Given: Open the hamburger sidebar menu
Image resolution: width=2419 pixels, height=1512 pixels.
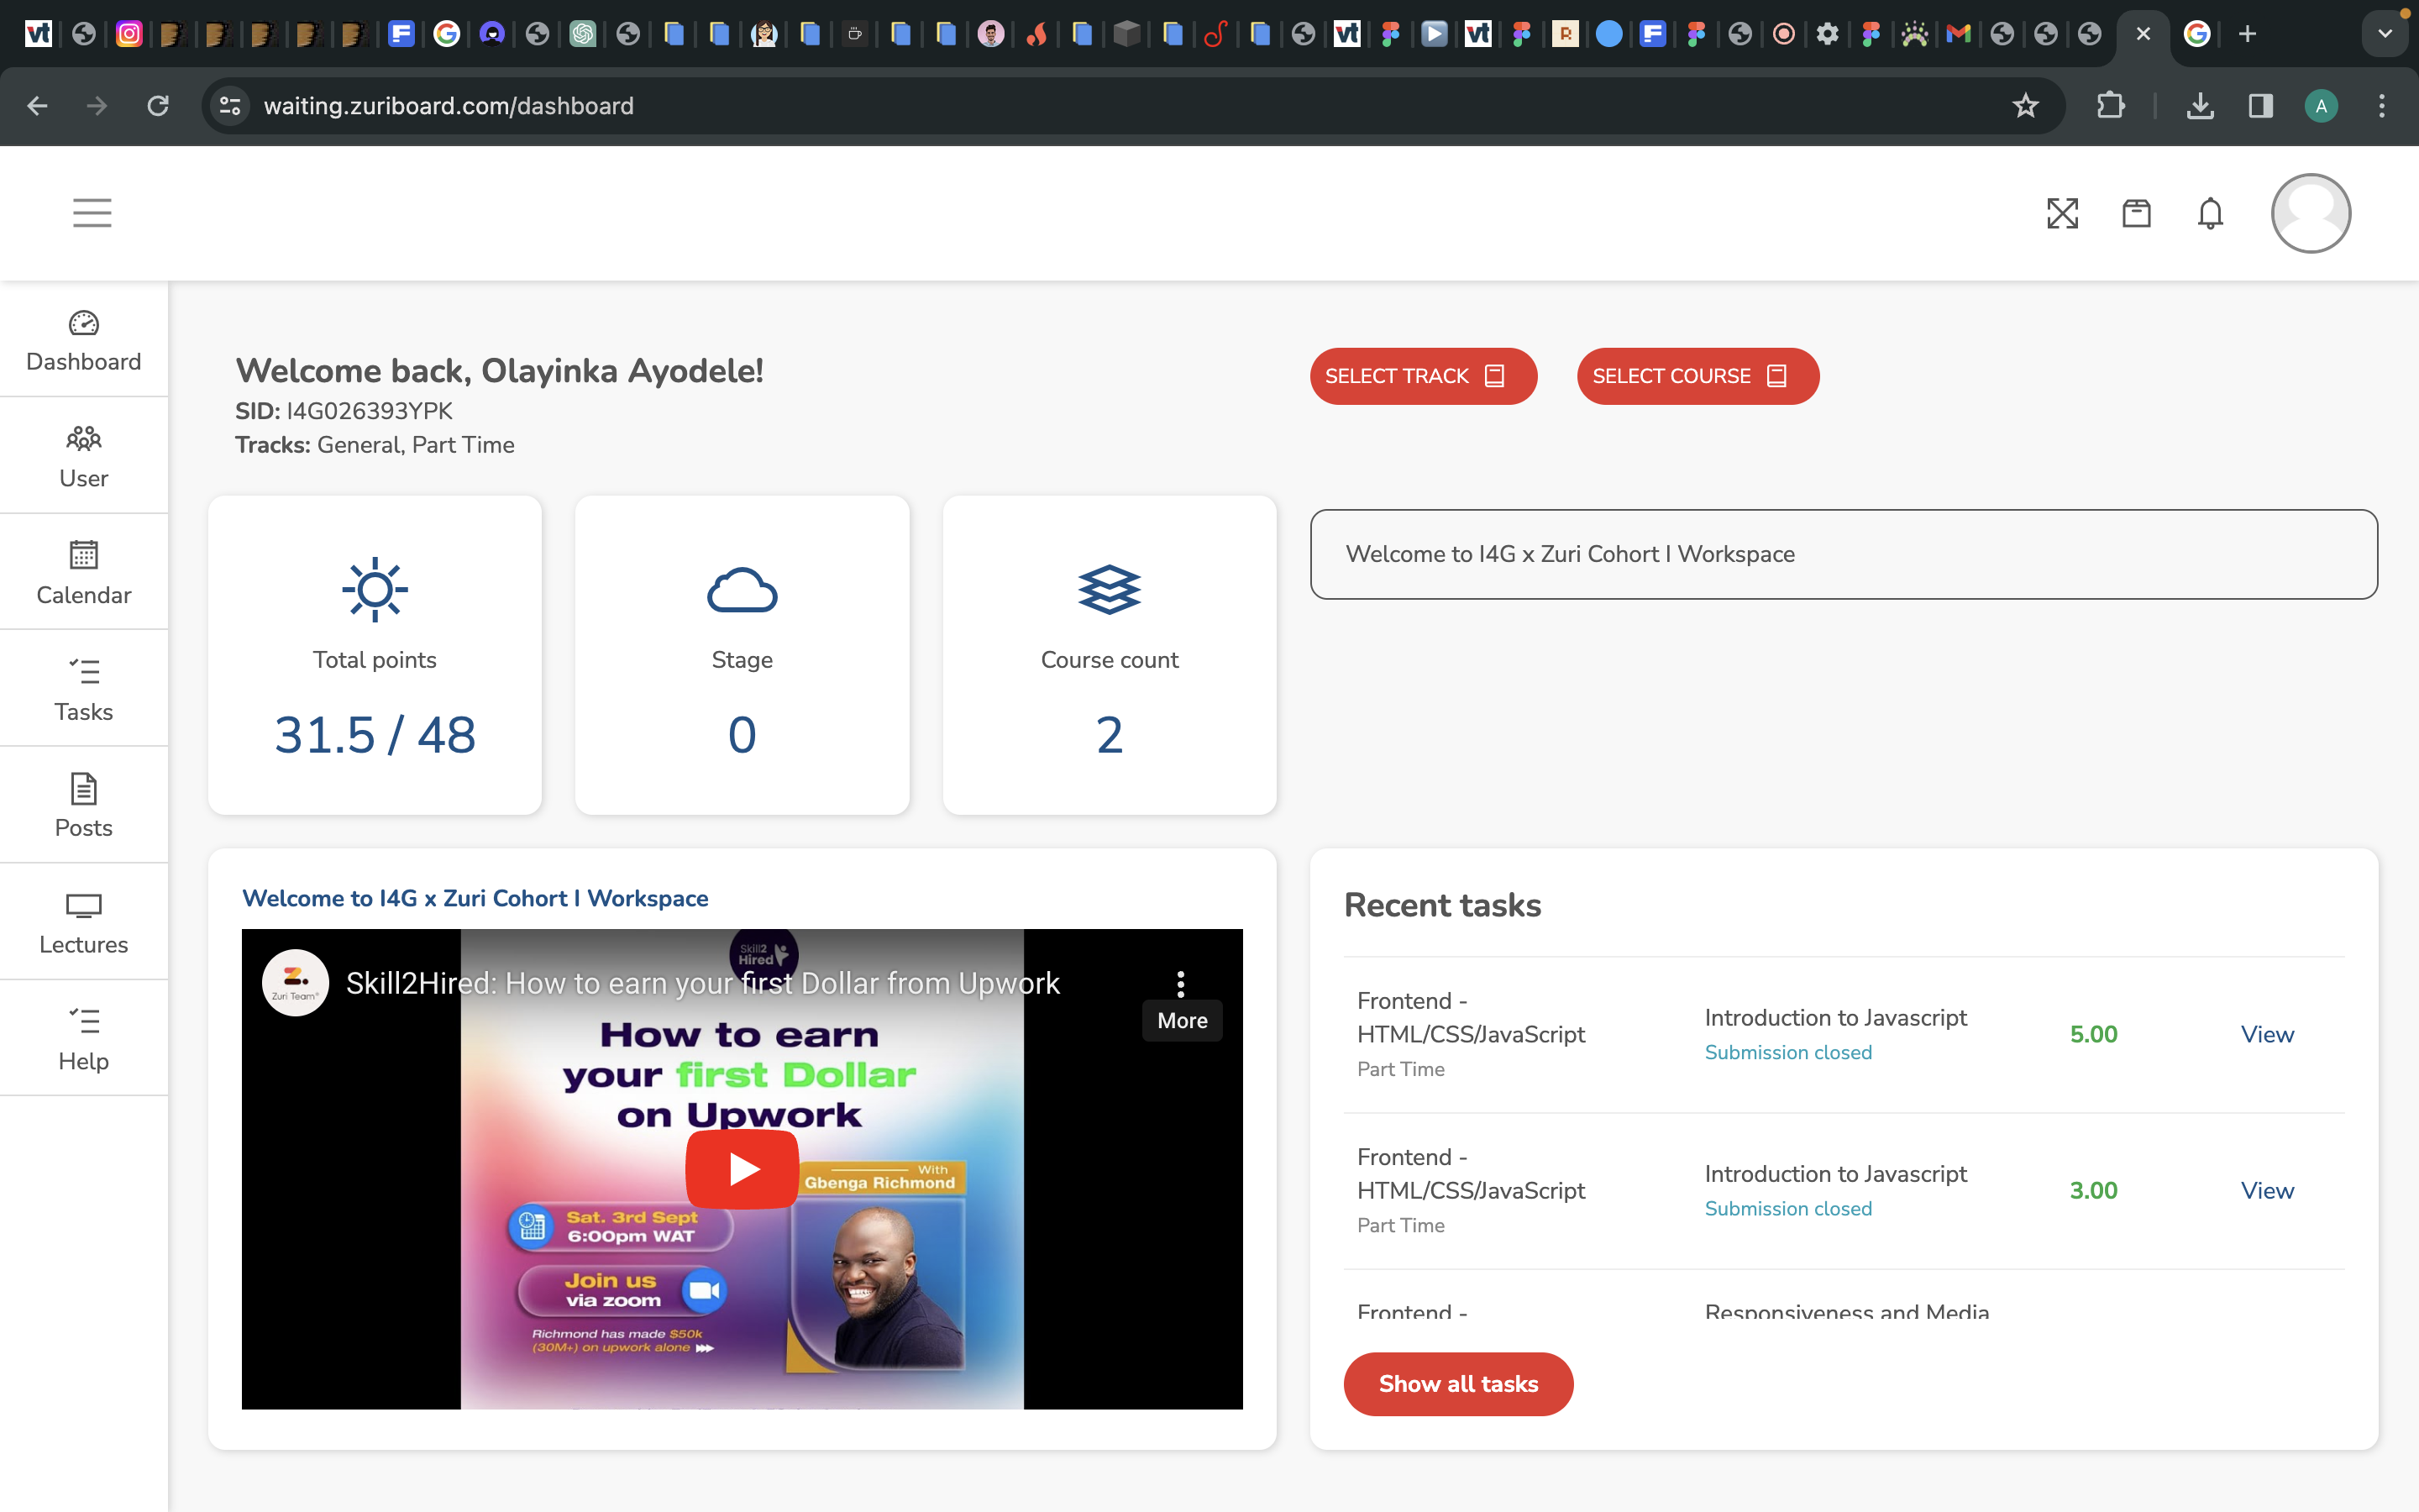Looking at the screenshot, I should [x=92, y=213].
